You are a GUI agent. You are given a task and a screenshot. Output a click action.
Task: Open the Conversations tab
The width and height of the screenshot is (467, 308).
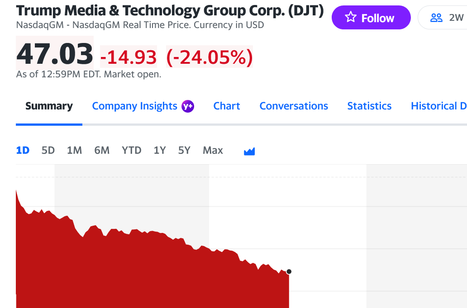[294, 106]
